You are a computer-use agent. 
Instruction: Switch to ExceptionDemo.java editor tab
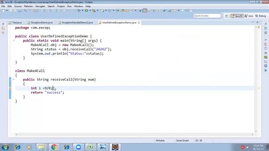(x=40, y=23)
